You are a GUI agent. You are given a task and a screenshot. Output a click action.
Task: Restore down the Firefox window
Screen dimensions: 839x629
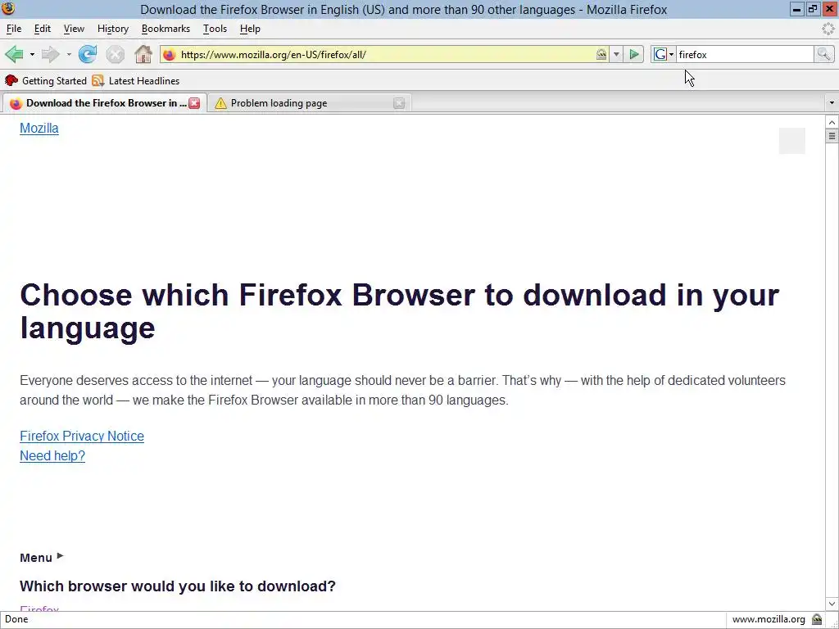click(x=813, y=9)
